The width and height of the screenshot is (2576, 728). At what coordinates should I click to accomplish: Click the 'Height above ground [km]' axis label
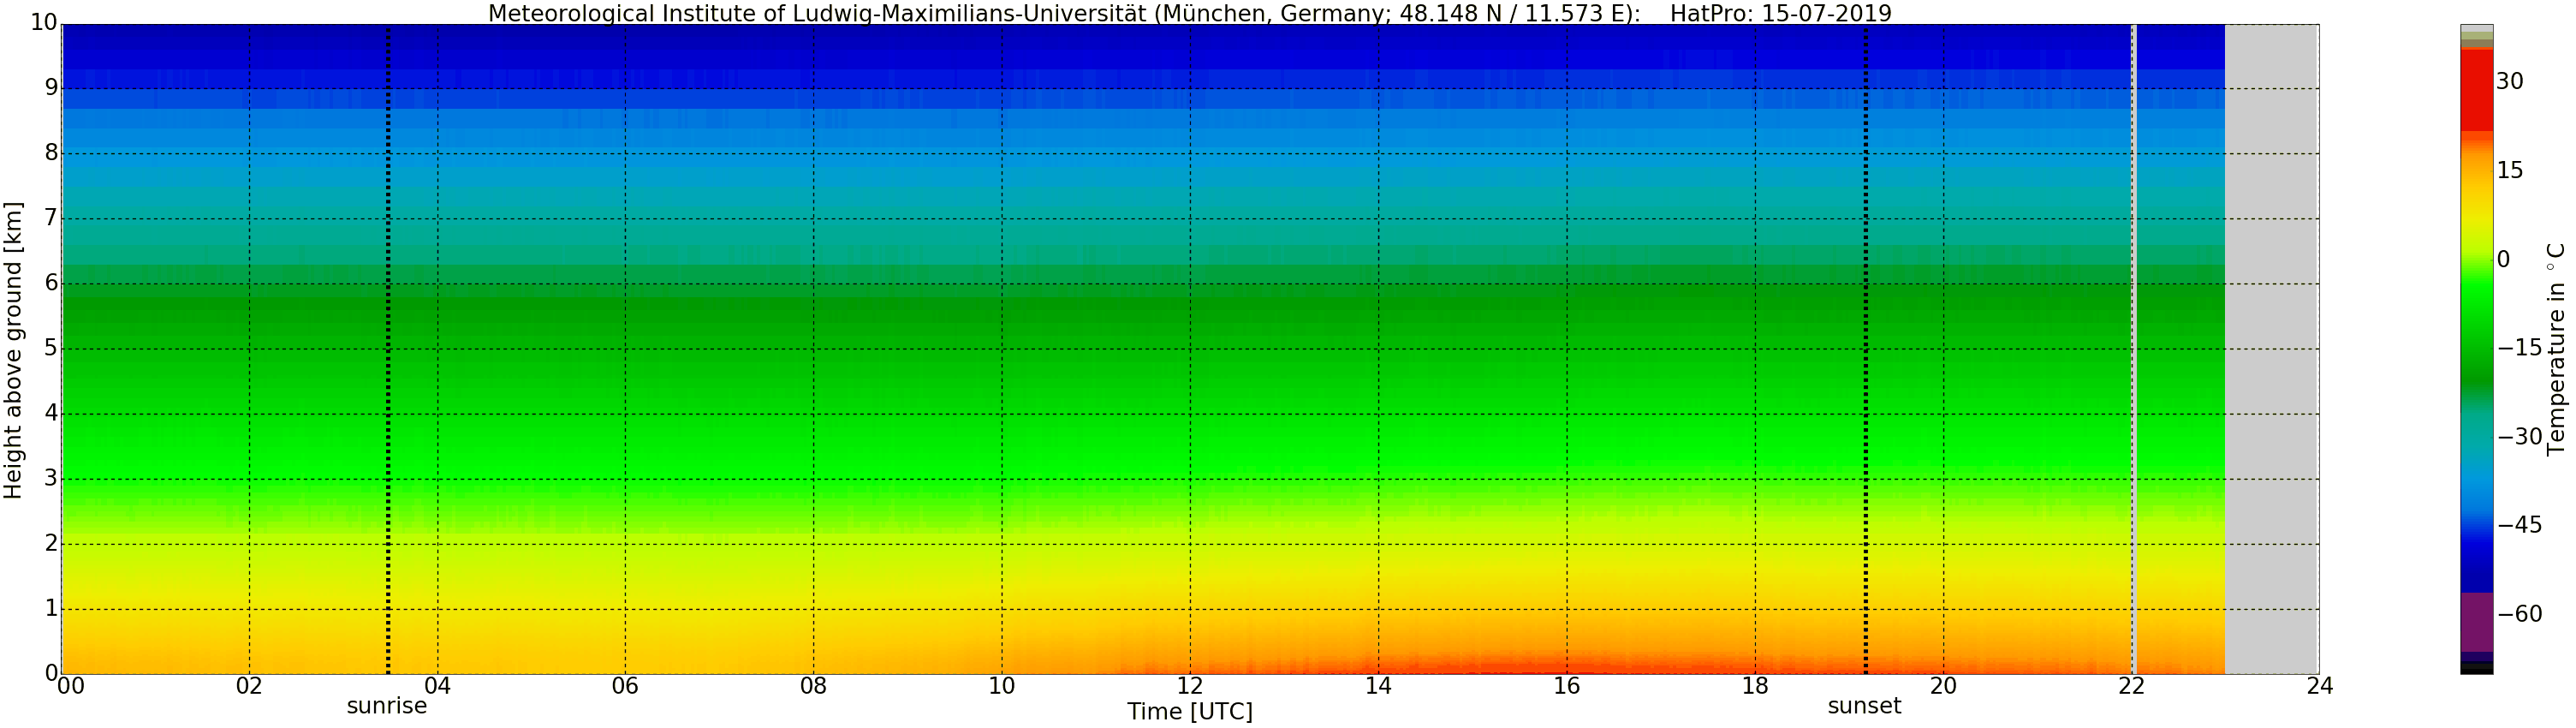pos(13,350)
